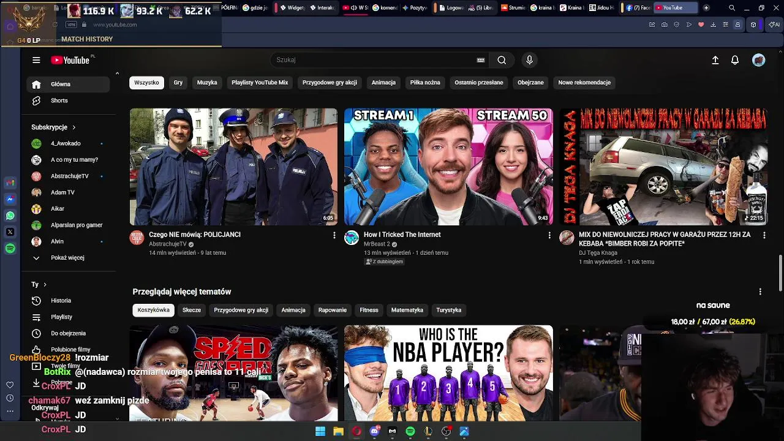The width and height of the screenshot is (784, 441).
Task: Select the Muzyka filter chip
Action: pyautogui.click(x=207, y=83)
